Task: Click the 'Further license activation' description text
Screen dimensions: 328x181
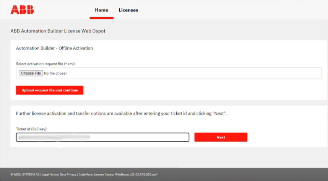Action: point(121,114)
